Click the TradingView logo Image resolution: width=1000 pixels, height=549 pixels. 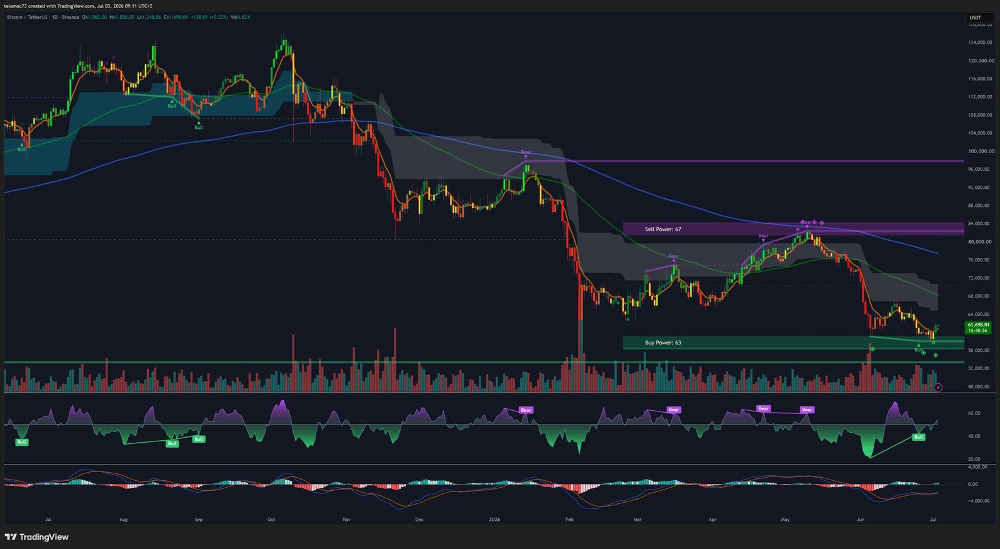pyautogui.click(x=36, y=536)
